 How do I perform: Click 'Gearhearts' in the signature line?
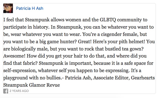coord(143,78)
